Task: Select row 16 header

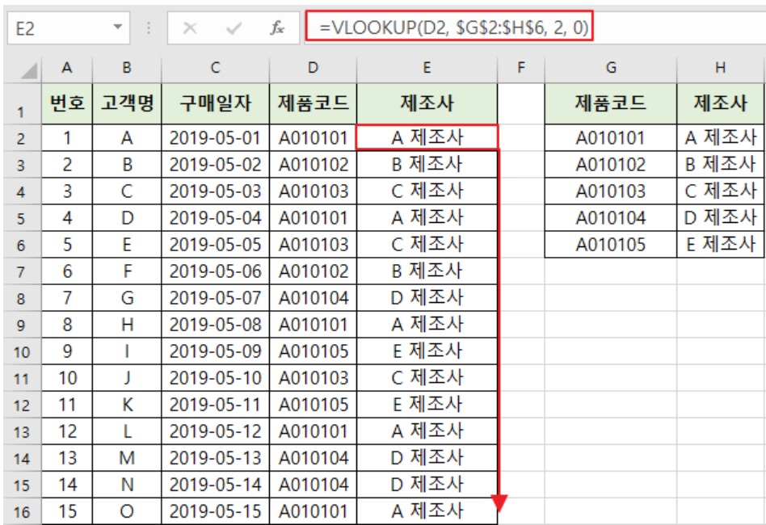Action: pos(22,511)
